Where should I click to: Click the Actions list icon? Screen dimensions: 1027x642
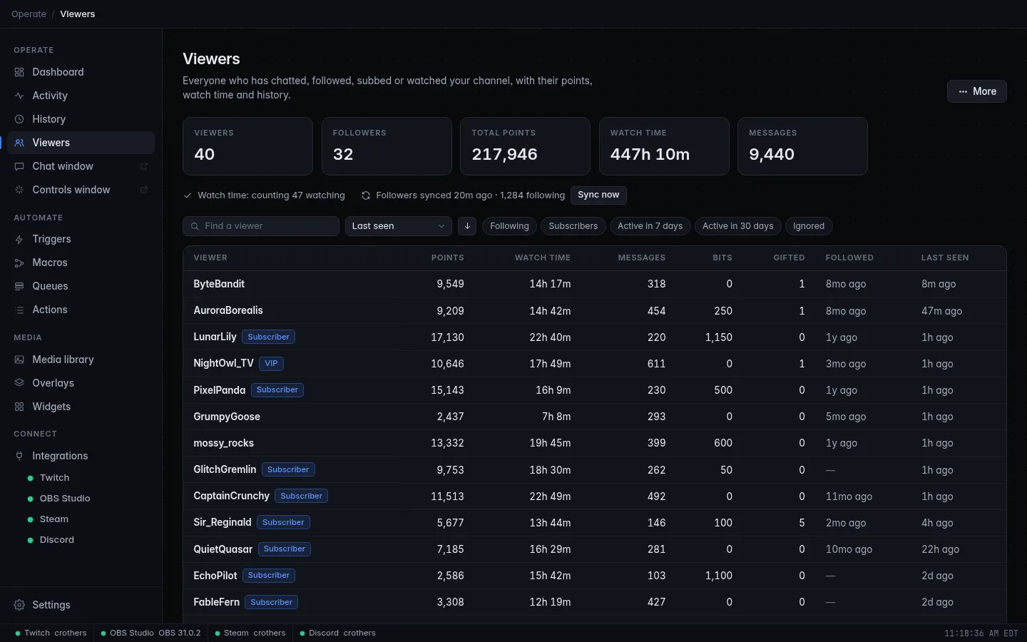tap(19, 310)
